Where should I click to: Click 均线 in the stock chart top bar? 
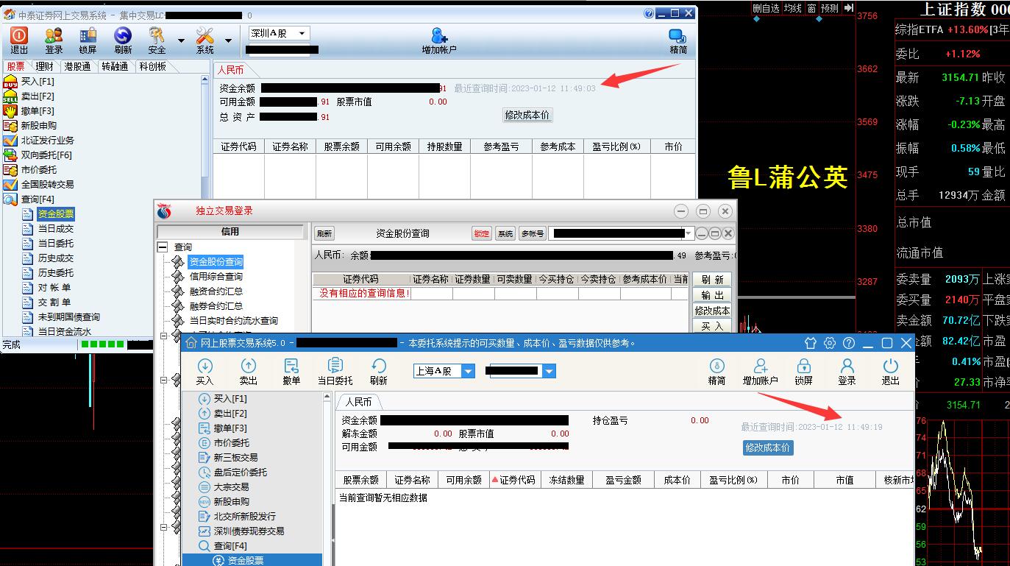pos(792,8)
